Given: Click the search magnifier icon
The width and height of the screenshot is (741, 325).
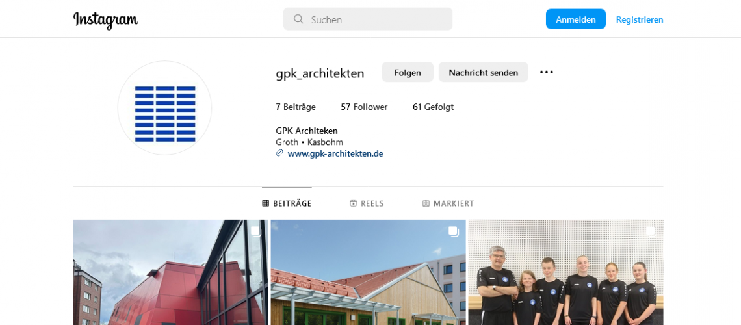Looking at the screenshot, I should point(298,19).
